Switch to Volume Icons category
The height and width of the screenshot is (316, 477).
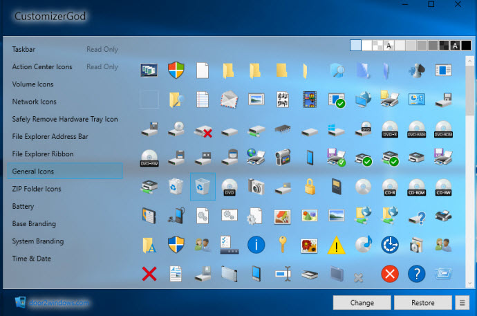pyautogui.click(x=32, y=84)
